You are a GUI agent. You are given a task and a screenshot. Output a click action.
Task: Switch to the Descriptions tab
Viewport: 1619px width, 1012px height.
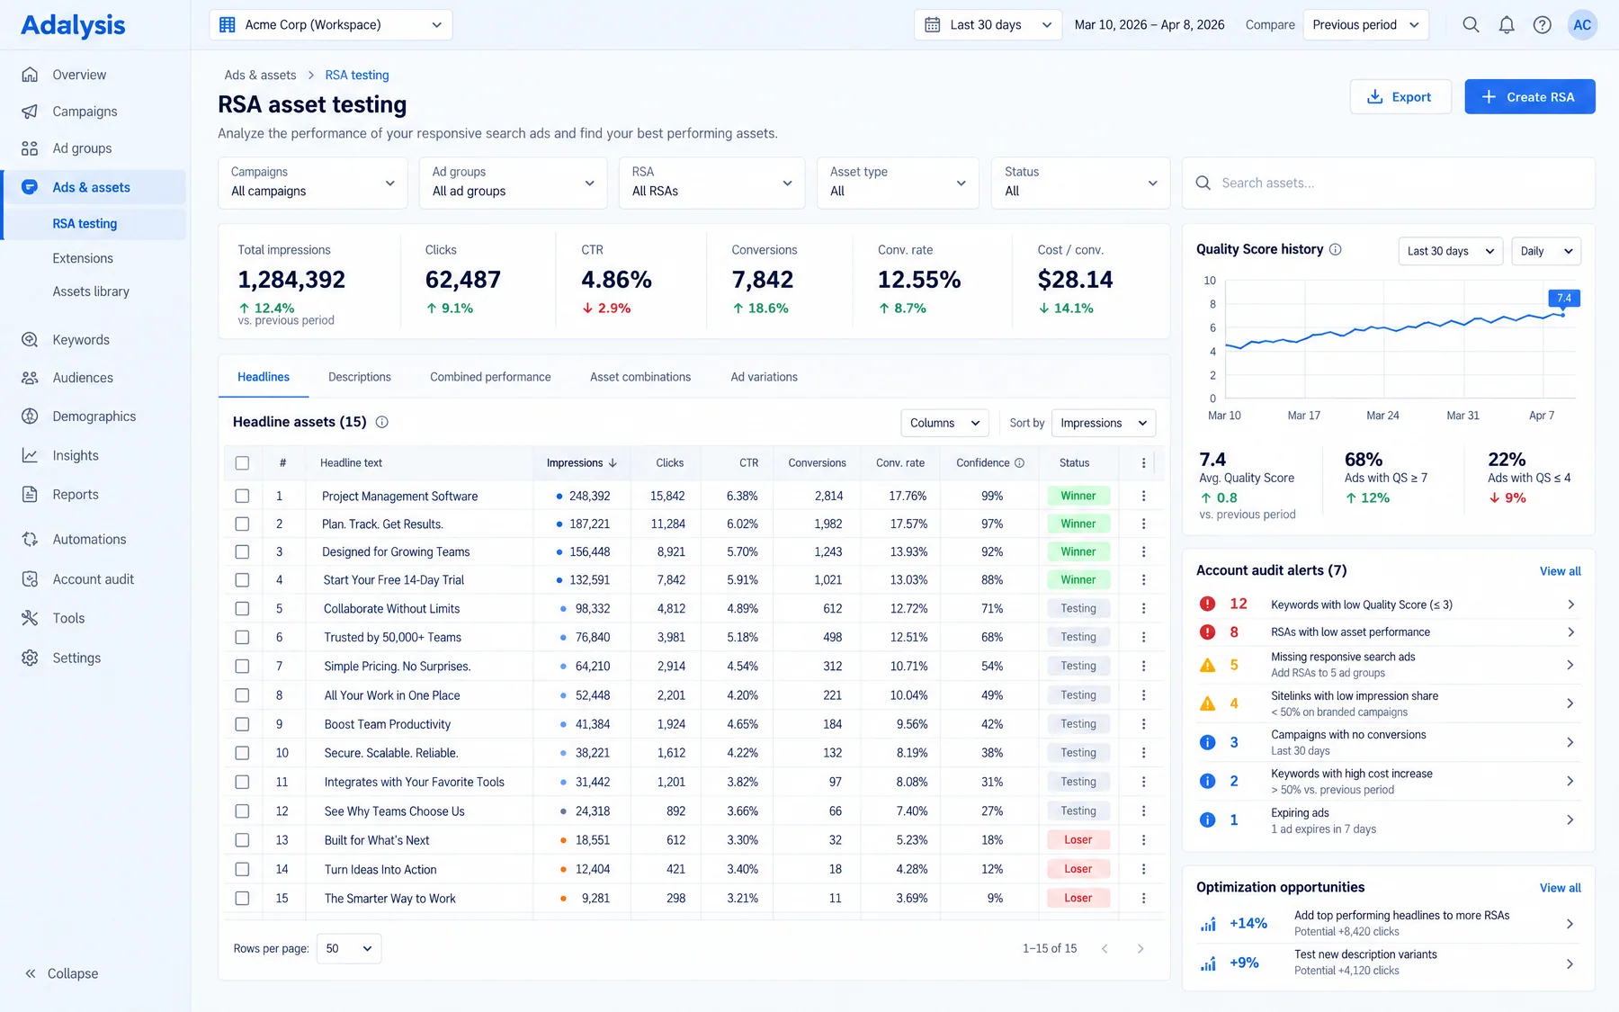pos(360,377)
